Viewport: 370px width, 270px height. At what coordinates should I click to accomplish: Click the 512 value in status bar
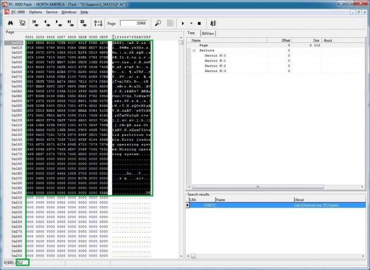(20, 263)
